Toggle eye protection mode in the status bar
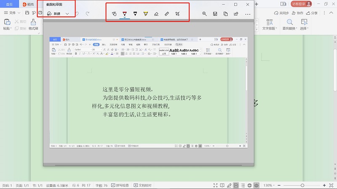 pos(256,185)
